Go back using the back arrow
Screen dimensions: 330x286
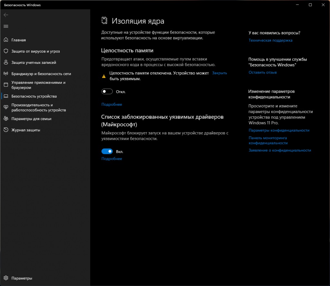coord(6,15)
